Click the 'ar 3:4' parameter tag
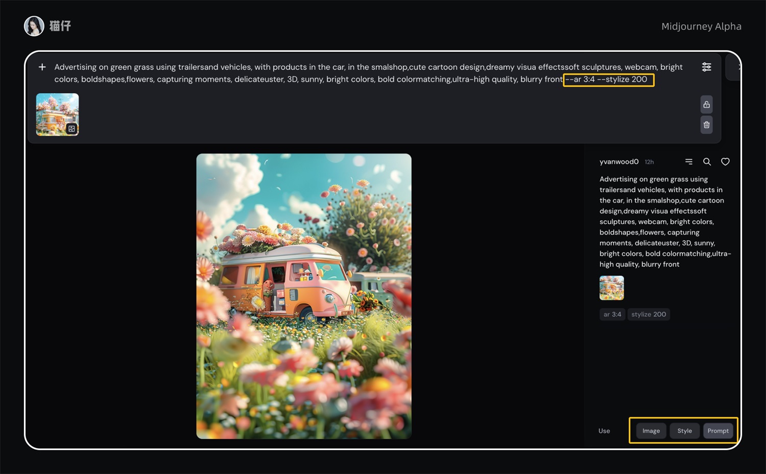The image size is (766, 474). coord(612,314)
